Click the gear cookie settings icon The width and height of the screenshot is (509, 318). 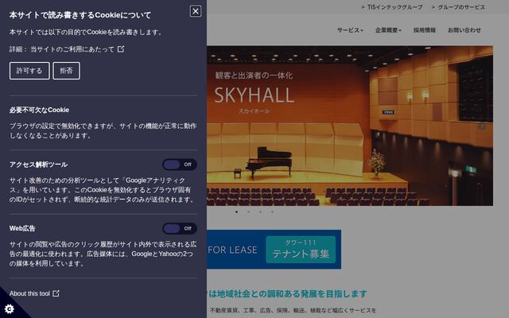(x=9, y=308)
